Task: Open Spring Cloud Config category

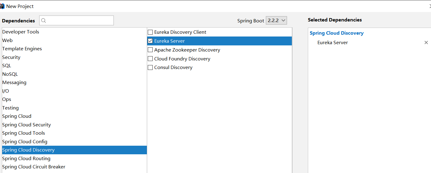Action: tap(74, 141)
